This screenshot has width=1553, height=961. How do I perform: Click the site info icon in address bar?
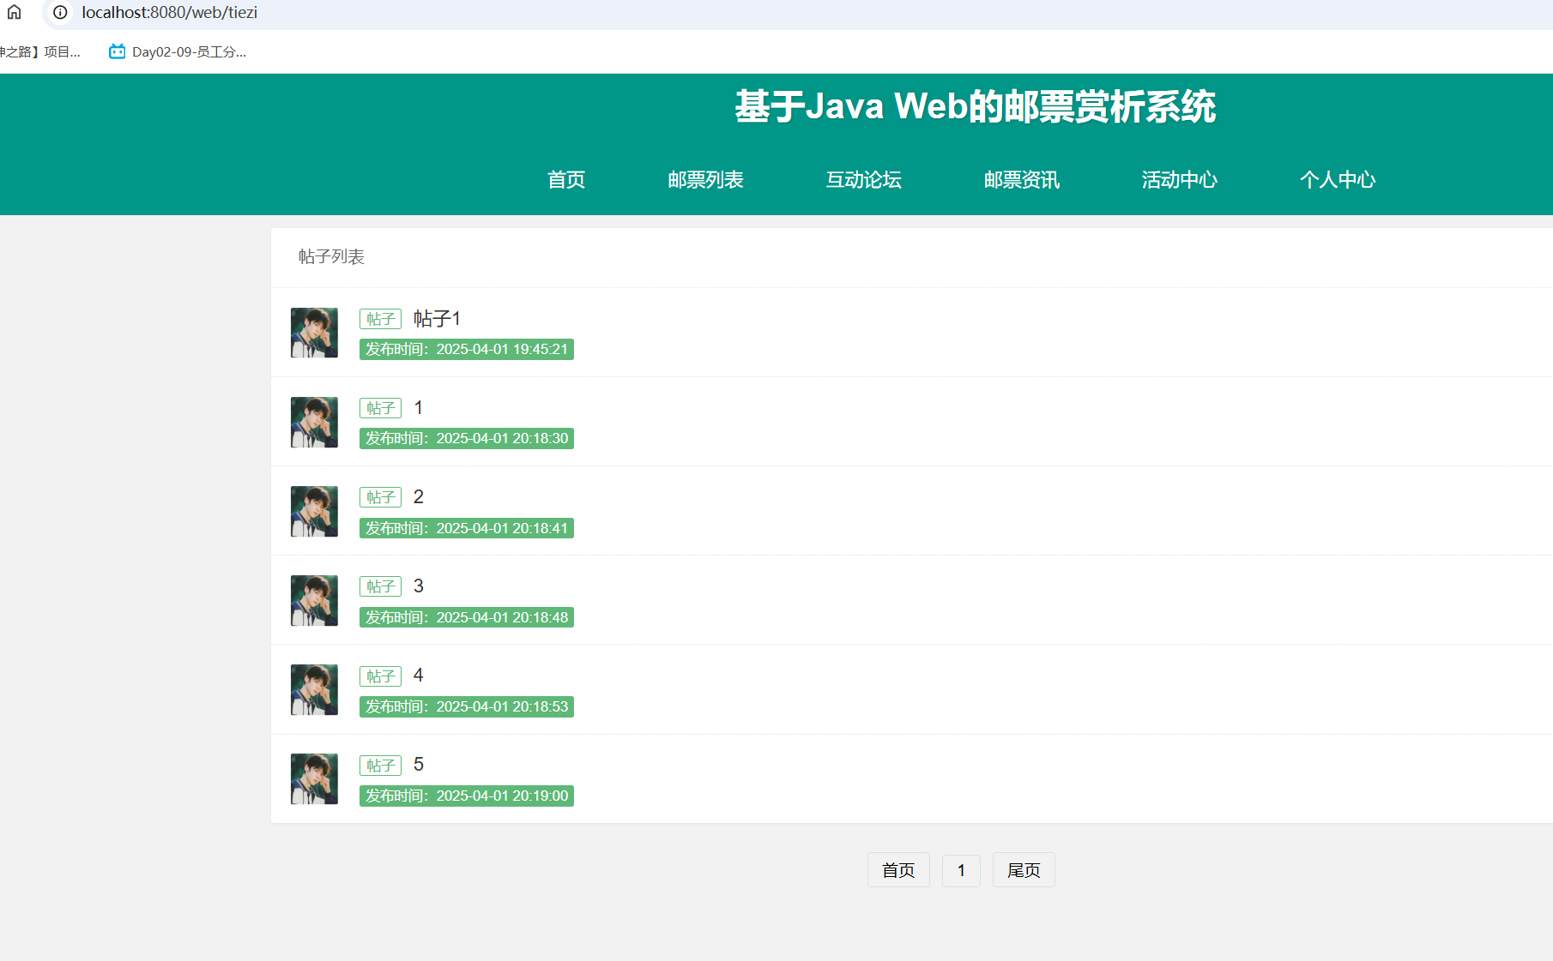pyautogui.click(x=60, y=13)
